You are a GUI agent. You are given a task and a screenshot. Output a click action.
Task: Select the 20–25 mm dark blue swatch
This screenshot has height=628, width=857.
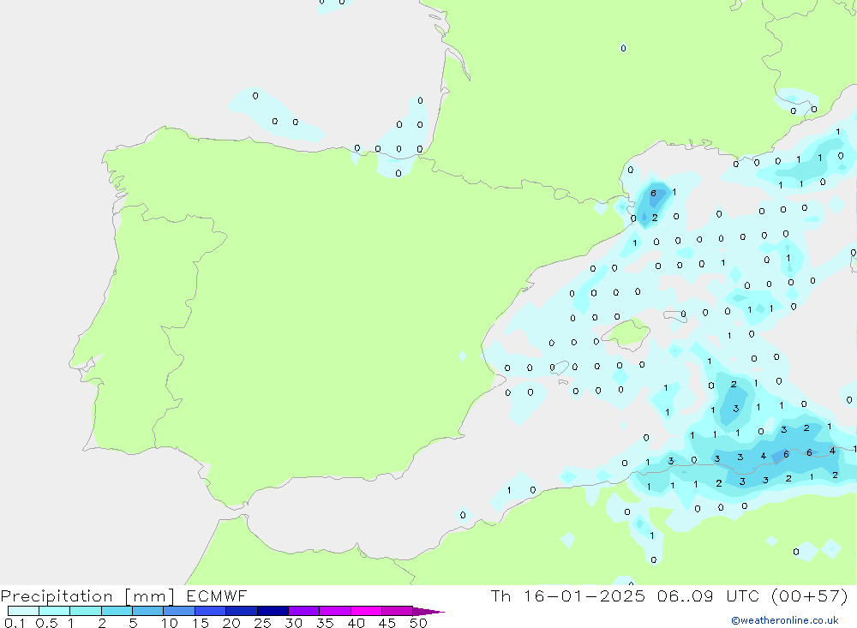point(242,611)
